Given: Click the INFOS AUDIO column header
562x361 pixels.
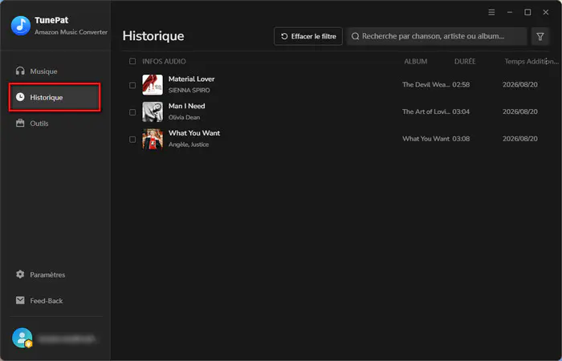Looking at the screenshot, I should (164, 61).
